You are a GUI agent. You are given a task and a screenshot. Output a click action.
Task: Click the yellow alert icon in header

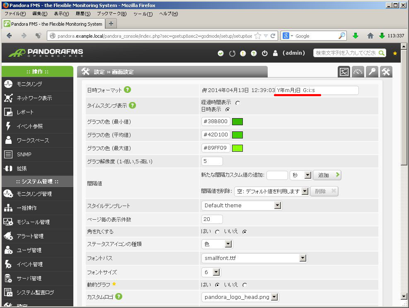[243, 53]
